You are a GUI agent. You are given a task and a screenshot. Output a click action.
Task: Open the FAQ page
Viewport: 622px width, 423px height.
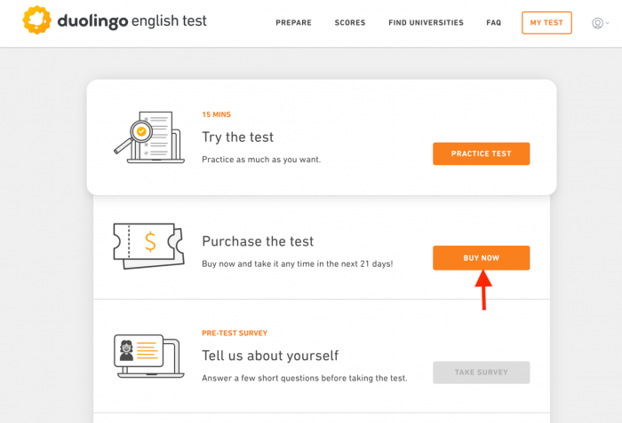[494, 23]
